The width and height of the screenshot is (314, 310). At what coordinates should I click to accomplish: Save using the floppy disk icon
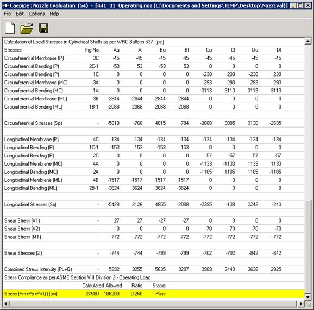(43, 28)
